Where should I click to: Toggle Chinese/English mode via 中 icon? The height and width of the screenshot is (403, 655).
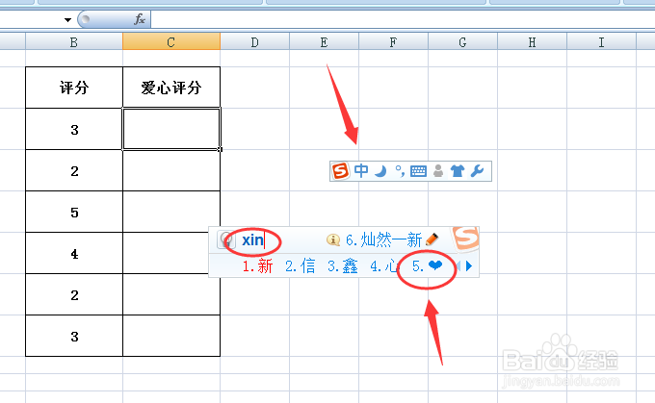361,170
